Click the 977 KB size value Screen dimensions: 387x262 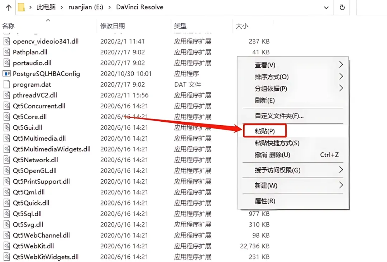point(259,214)
